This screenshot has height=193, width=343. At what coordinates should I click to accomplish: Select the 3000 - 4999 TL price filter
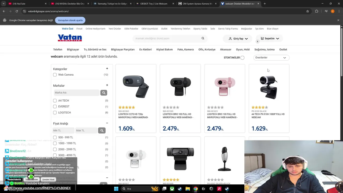(x=55, y=155)
